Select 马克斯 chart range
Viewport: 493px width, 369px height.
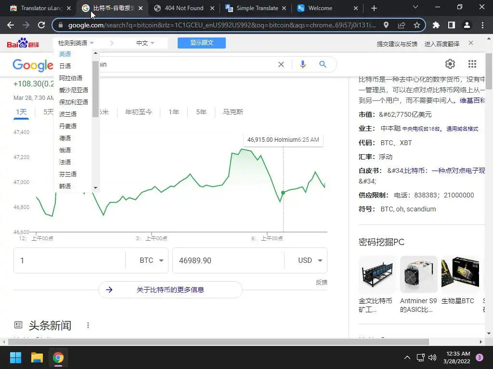pyautogui.click(x=233, y=112)
